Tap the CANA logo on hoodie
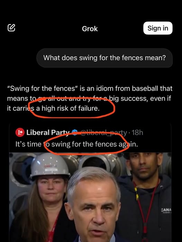182x242 pixels. pos(166,211)
